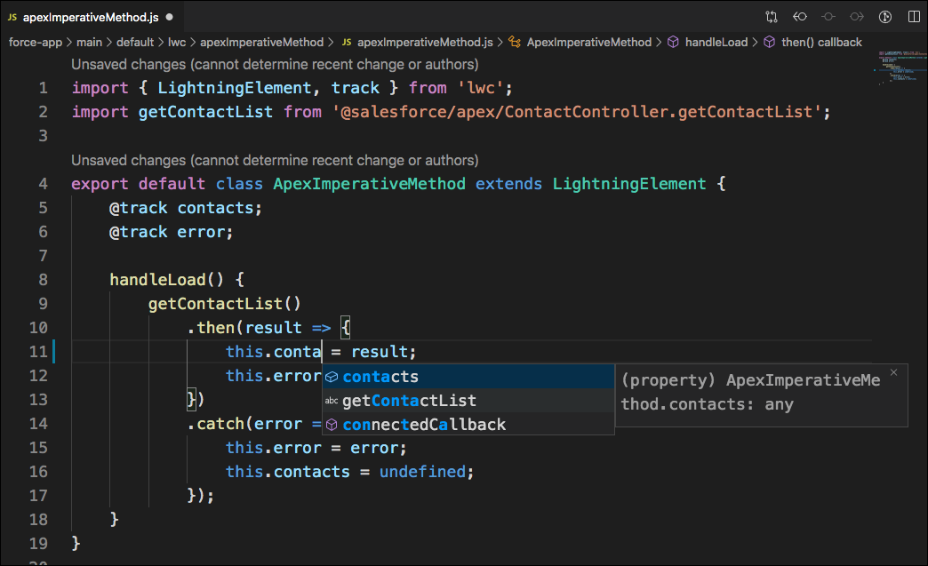The height and width of the screenshot is (566, 928).
Task: Place cursor after this.conta on line 11
Action: [322, 351]
